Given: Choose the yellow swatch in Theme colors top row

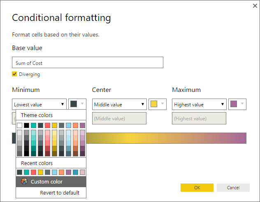Looking at the screenshot, I should (54, 125).
